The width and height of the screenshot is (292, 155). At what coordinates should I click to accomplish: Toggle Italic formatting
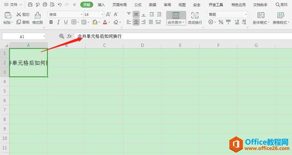coord(58,22)
